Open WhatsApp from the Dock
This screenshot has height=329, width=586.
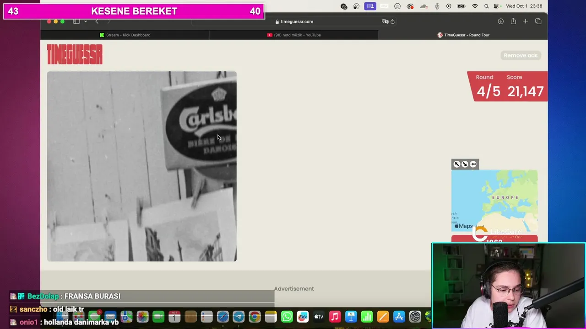(x=287, y=316)
